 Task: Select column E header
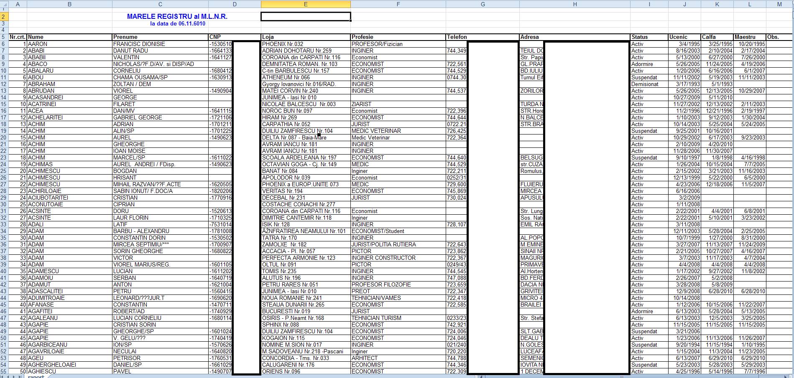[x=306, y=4]
